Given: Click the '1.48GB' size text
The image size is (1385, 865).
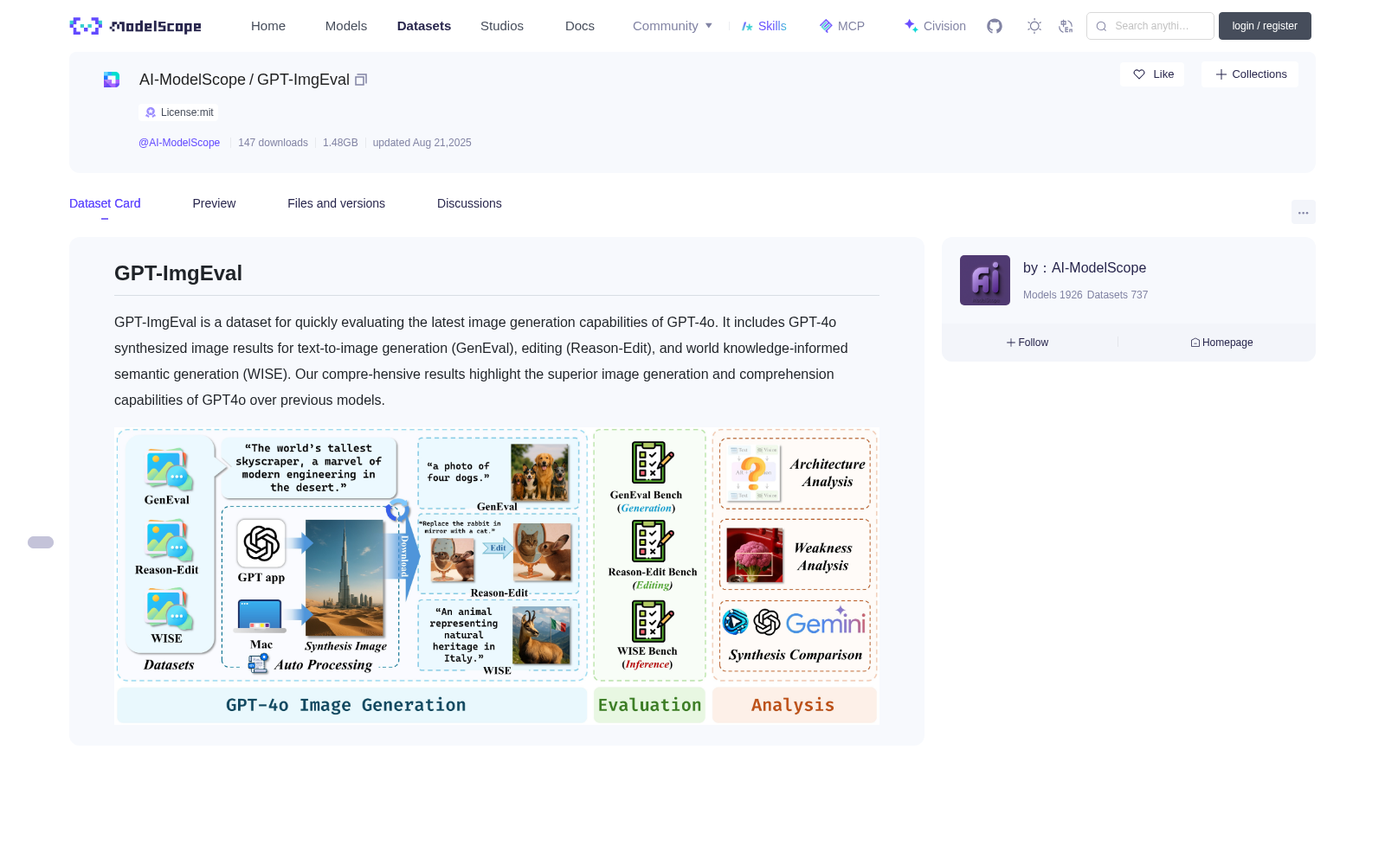Looking at the screenshot, I should pos(340,143).
